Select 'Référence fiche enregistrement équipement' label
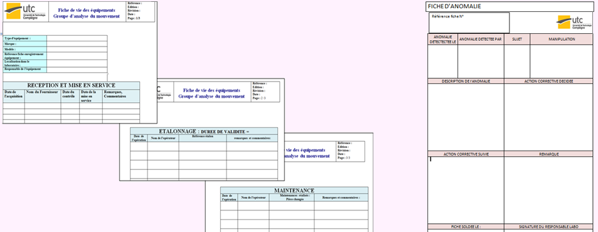This screenshot has width=598, height=232. click(25, 56)
